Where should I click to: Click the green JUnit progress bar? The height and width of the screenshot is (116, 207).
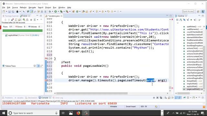[22, 31]
